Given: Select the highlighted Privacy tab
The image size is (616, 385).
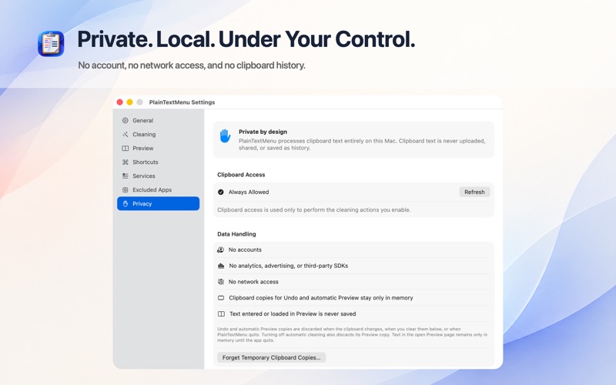Looking at the screenshot, I should [159, 203].
